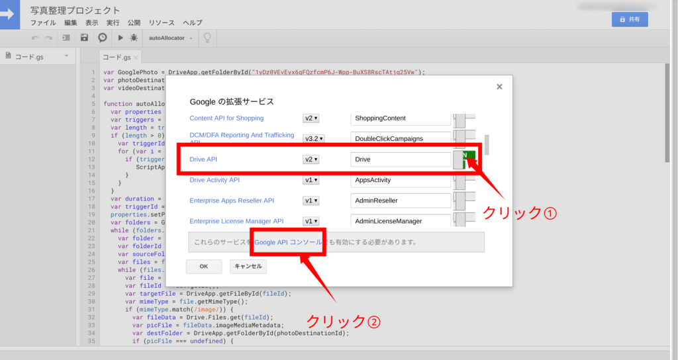The image size is (678, 360).
Task: Click the Drive identifier field
Action: pos(401,159)
